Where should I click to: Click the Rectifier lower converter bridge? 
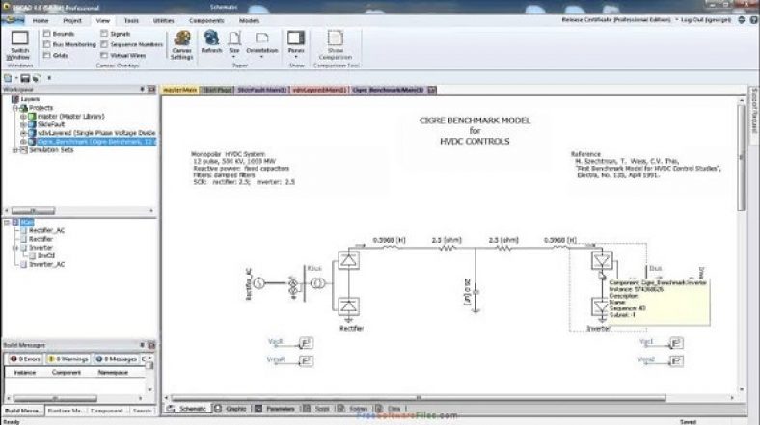[x=348, y=305]
